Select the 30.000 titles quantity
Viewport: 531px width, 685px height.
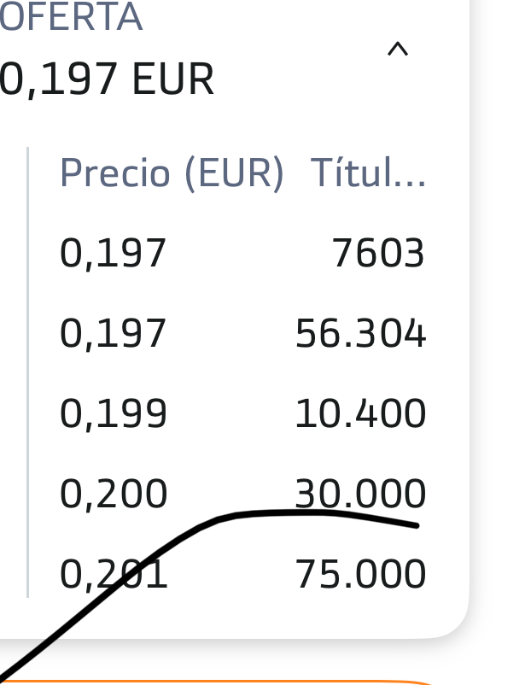[x=361, y=494]
